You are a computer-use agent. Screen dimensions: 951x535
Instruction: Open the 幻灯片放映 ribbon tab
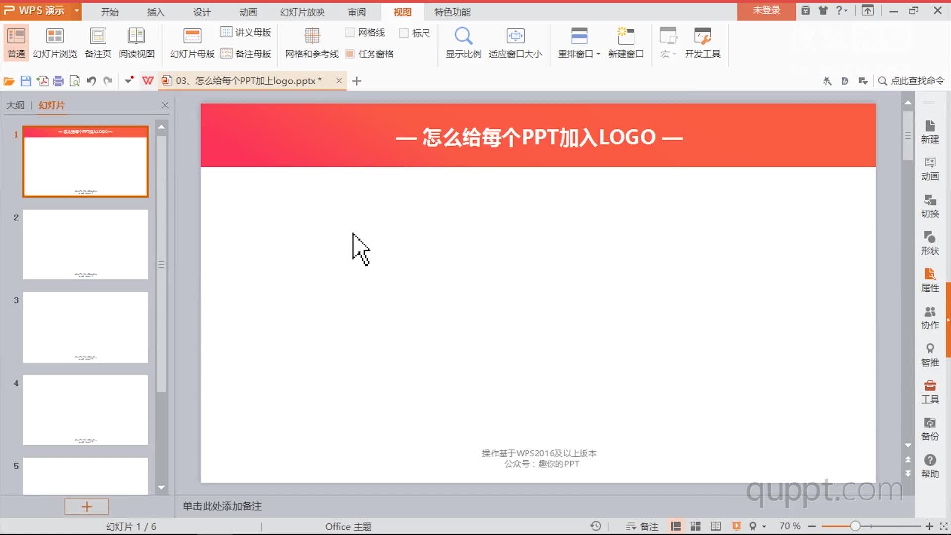302,12
